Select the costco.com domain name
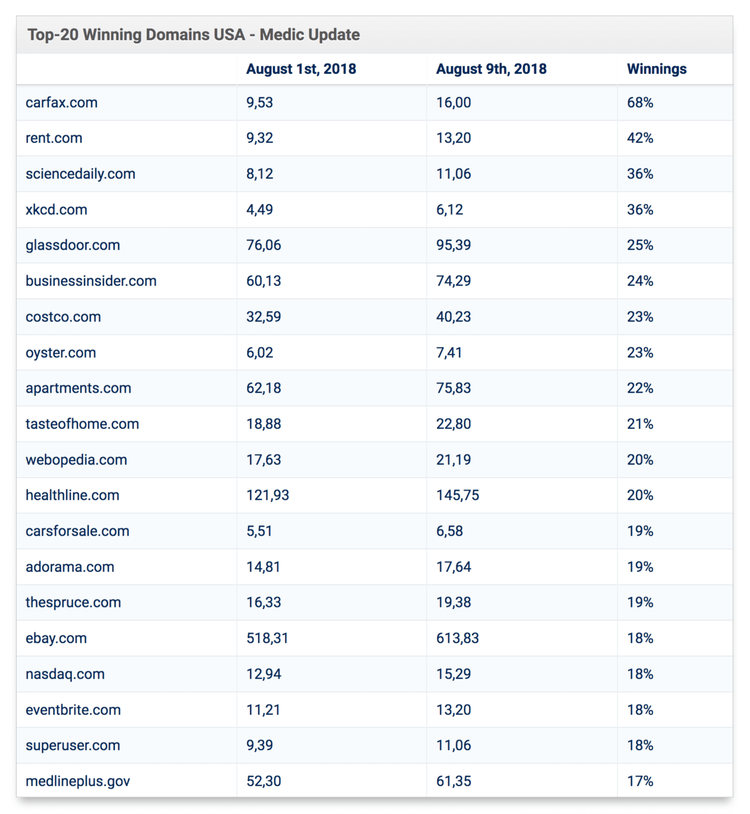The image size is (750, 814). (x=63, y=317)
